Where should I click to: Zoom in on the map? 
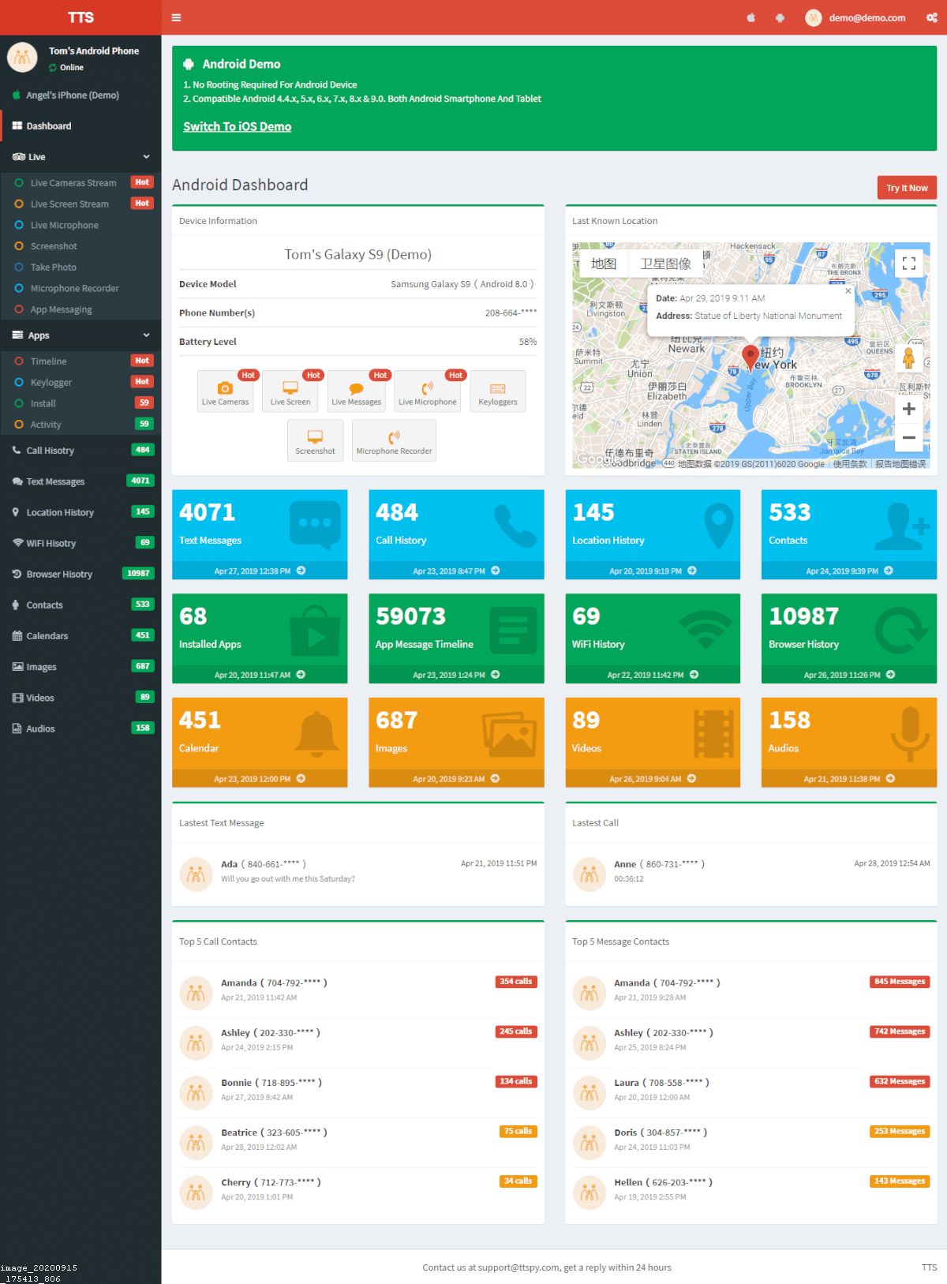click(908, 409)
